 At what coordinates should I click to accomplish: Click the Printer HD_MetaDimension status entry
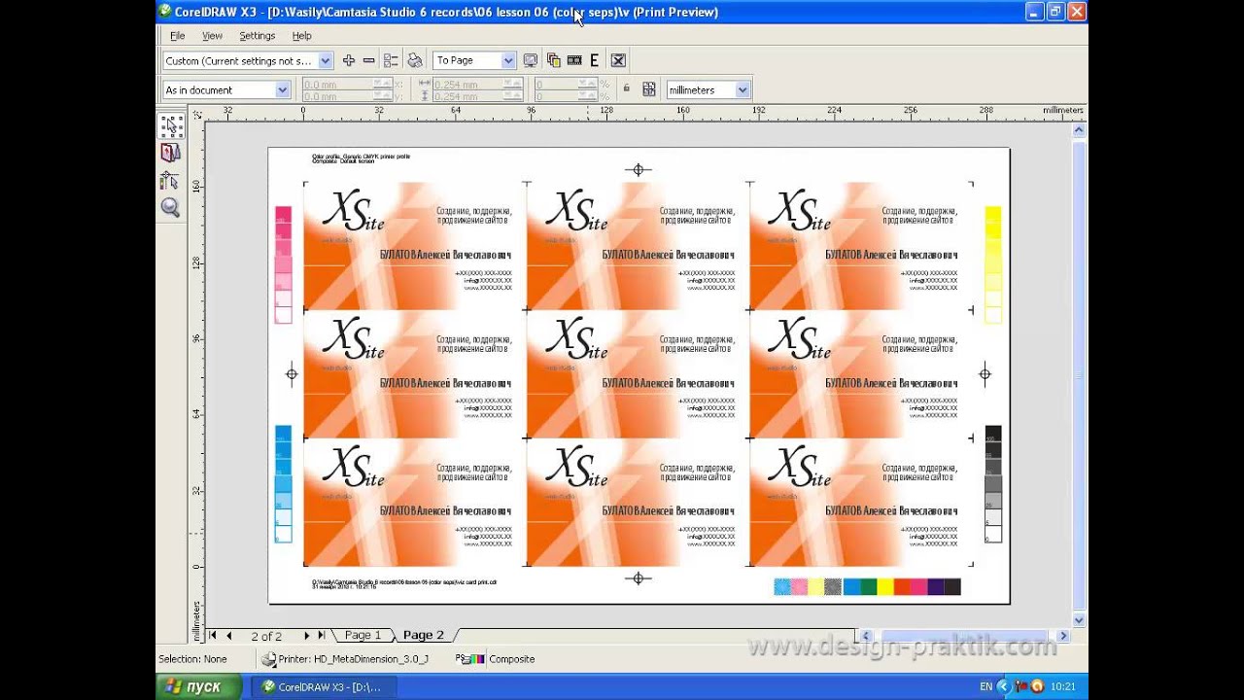tap(345, 659)
